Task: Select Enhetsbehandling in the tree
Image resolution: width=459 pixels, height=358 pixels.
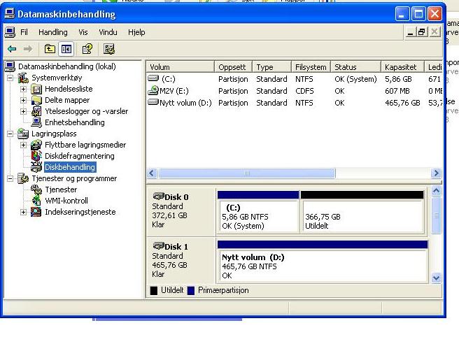Action: [x=75, y=122]
